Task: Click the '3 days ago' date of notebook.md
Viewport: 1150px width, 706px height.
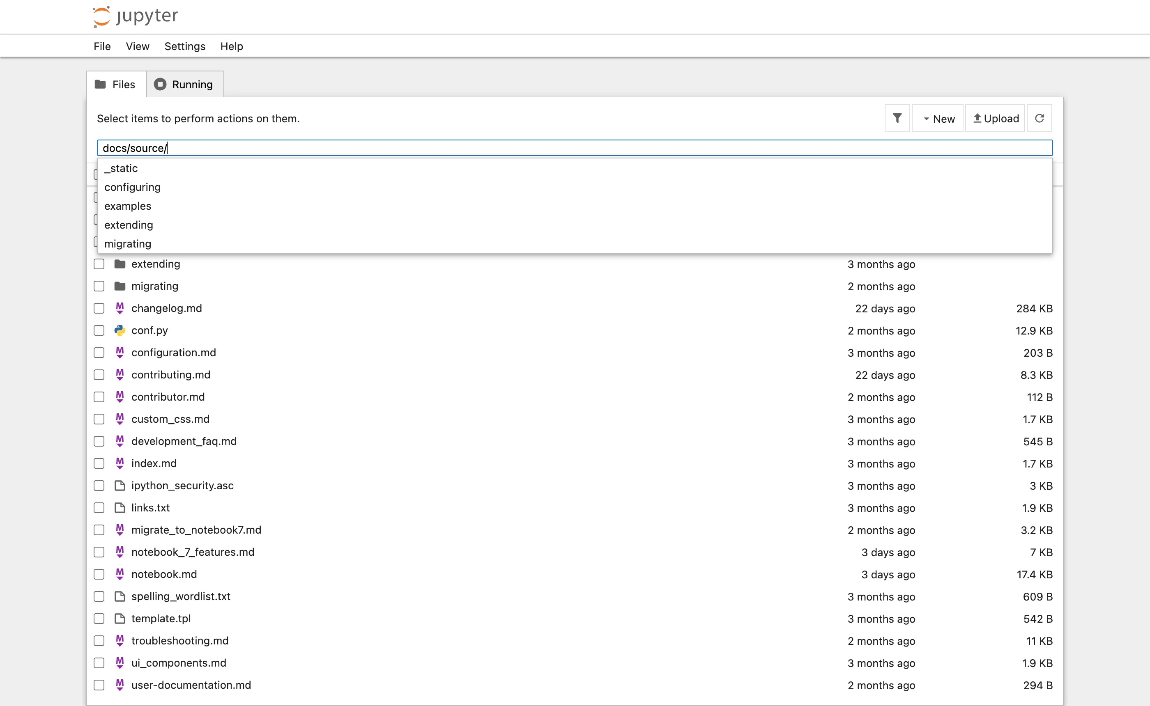Action: point(888,575)
